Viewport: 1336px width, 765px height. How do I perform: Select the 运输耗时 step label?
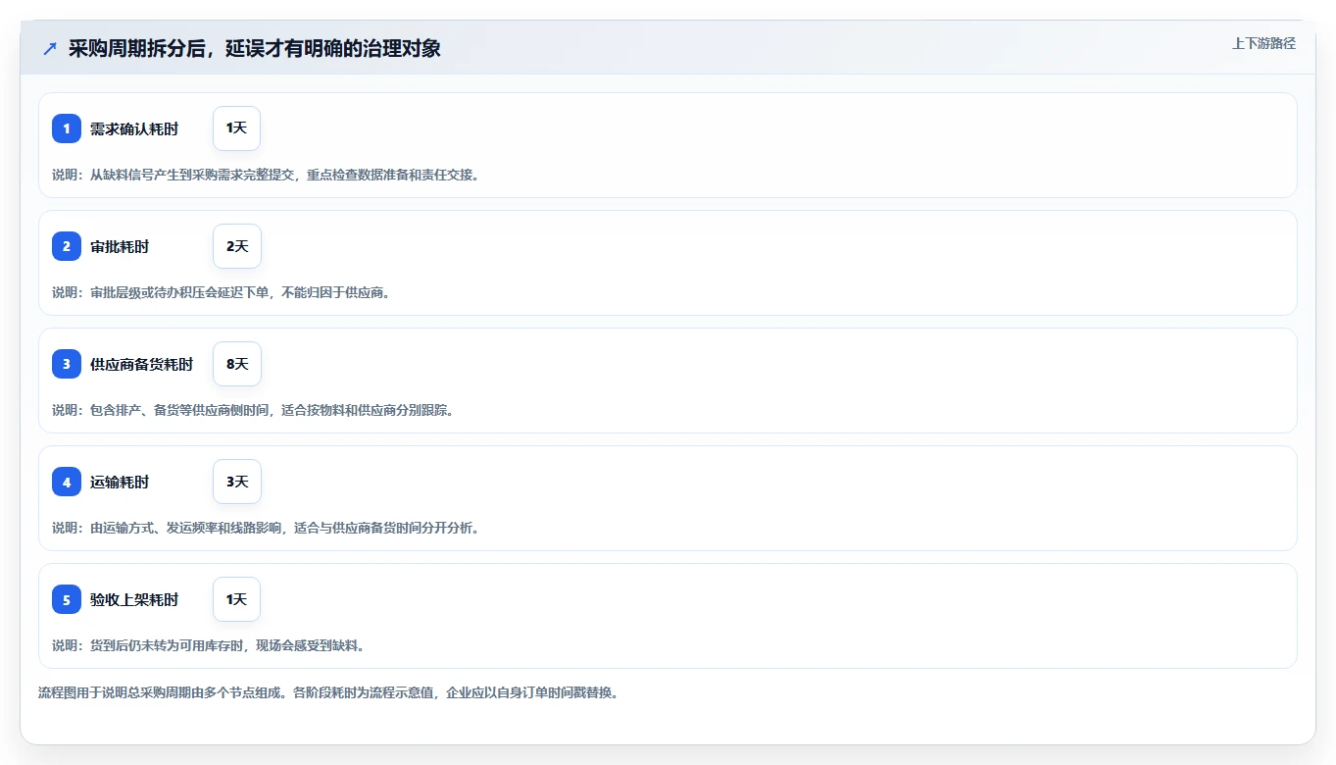pos(120,482)
